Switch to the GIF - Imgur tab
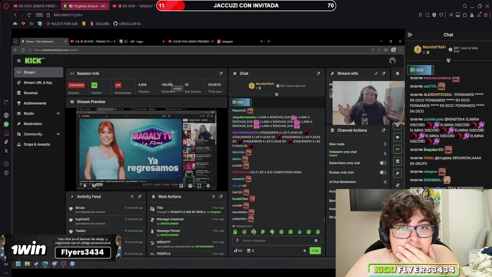This screenshot has width=492, height=277. pyautogui.click(x=142, y=42)
